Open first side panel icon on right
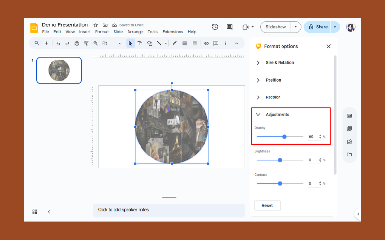The image size is (385, 240). tap(349, 116)
